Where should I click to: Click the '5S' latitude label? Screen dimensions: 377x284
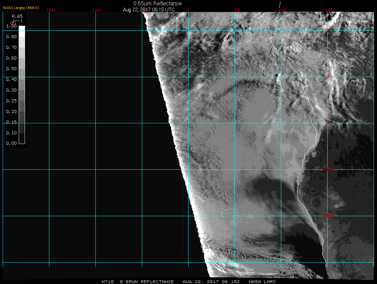330,77
